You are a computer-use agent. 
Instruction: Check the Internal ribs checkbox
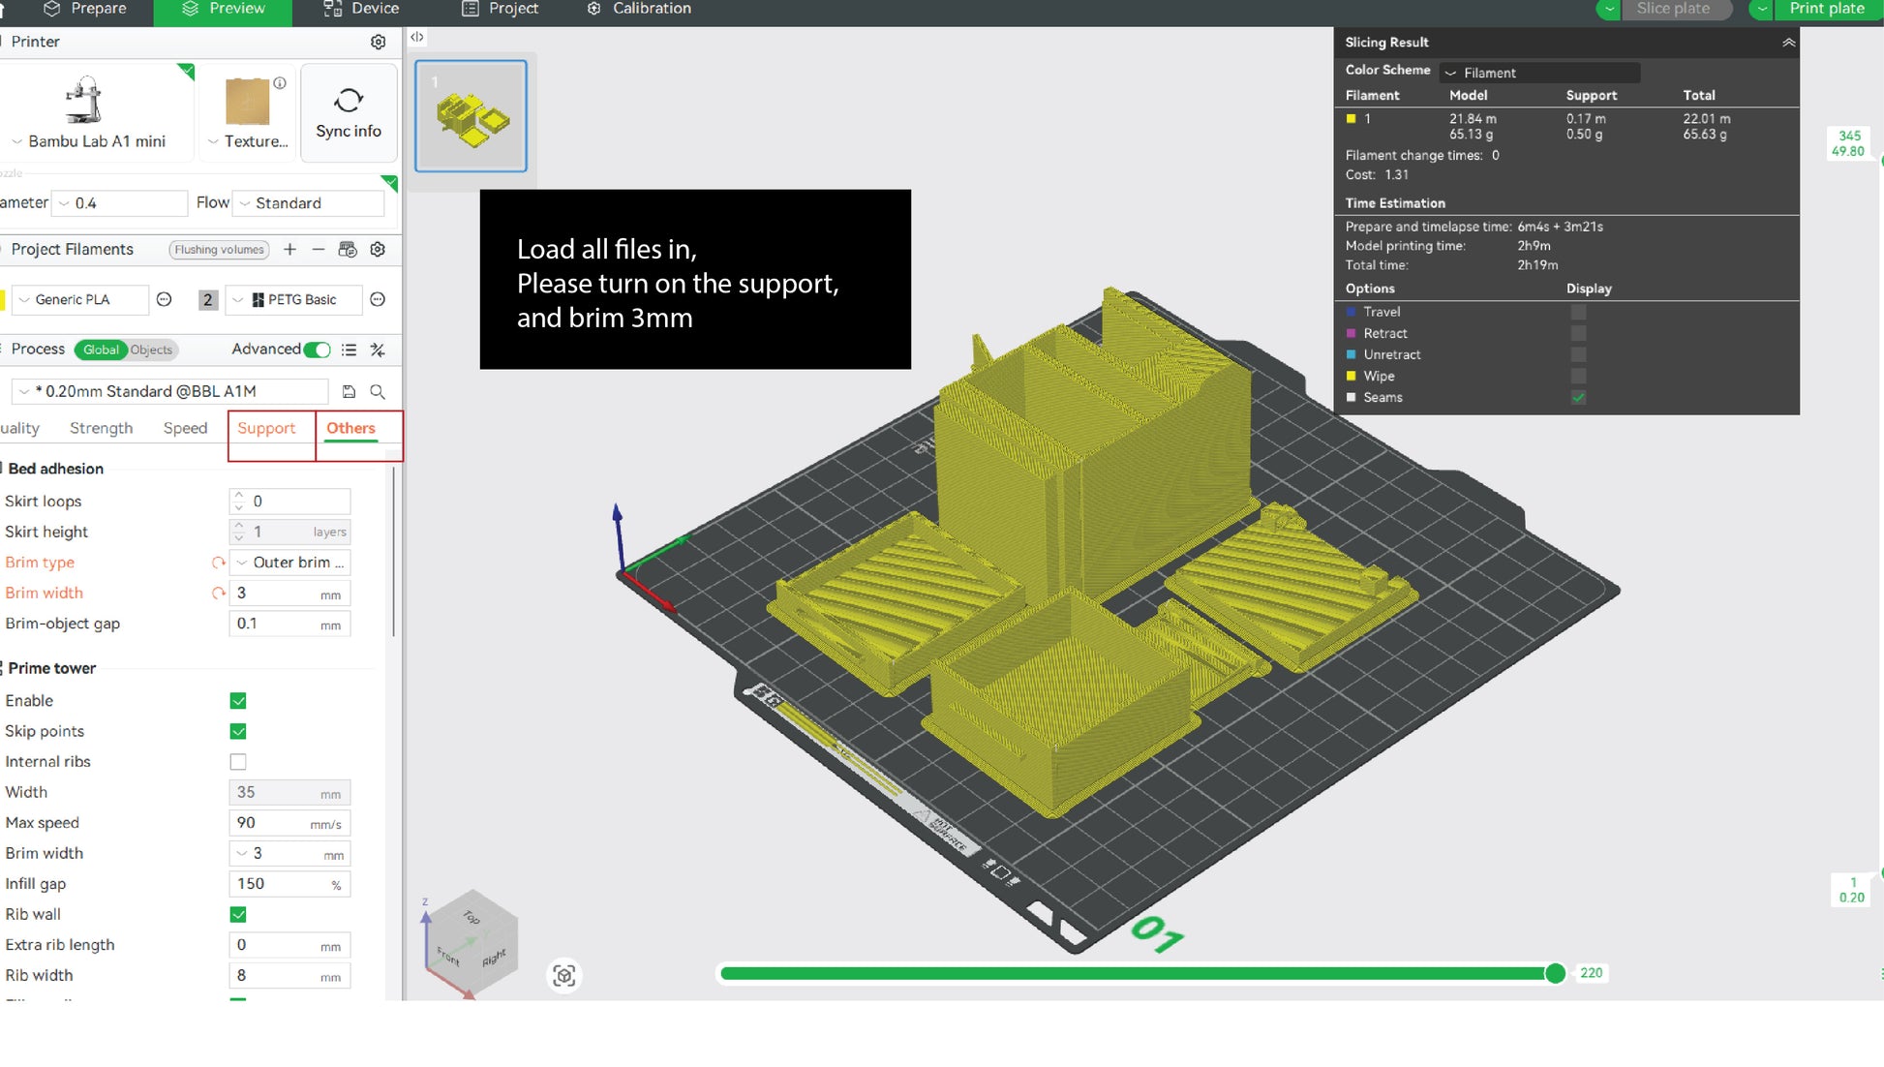click(x=238, y=762)
